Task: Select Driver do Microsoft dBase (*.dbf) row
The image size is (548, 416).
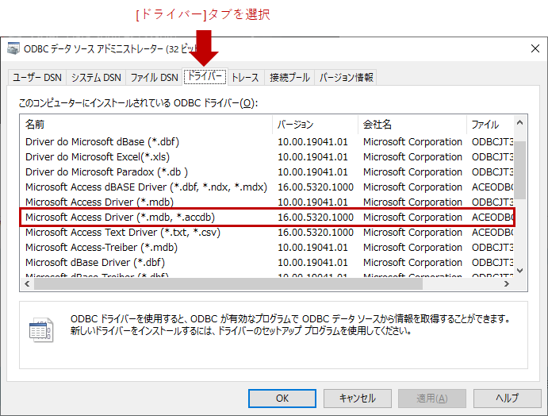Action: point(266,141)
